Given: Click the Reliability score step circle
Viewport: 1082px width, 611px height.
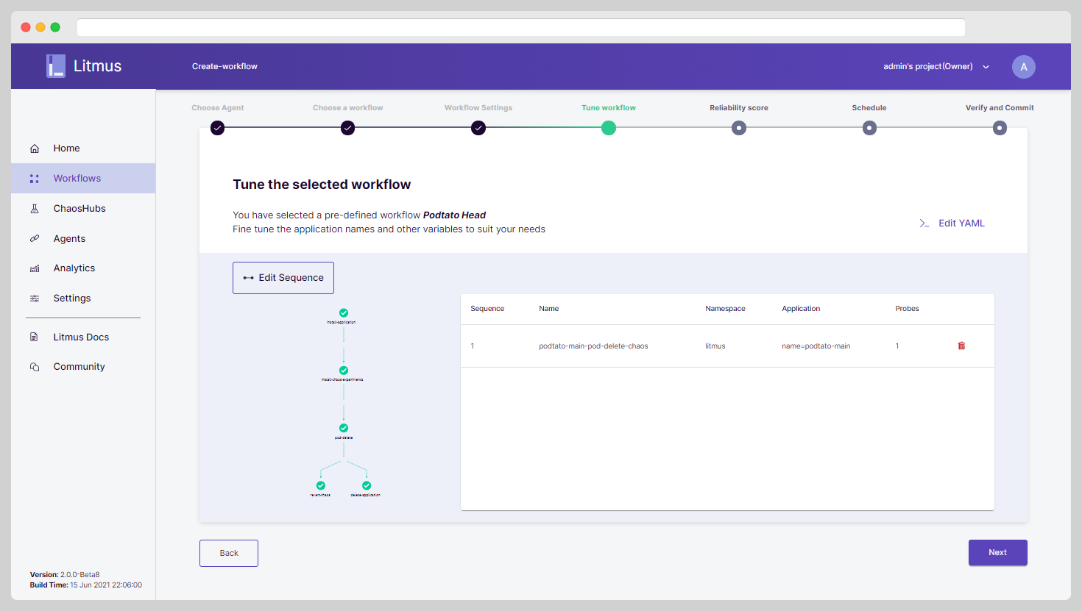Looking at the screenshot, I should coord(739,128).
